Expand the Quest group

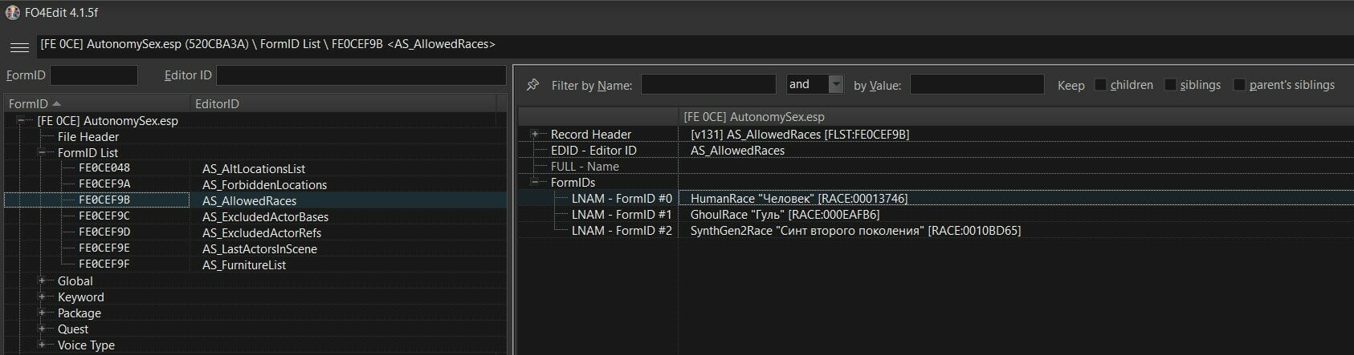(42, 329)
